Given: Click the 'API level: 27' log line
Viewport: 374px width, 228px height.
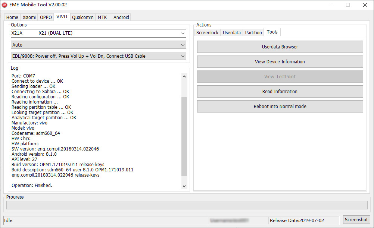Looking at the screenshot, I should 24,159.
